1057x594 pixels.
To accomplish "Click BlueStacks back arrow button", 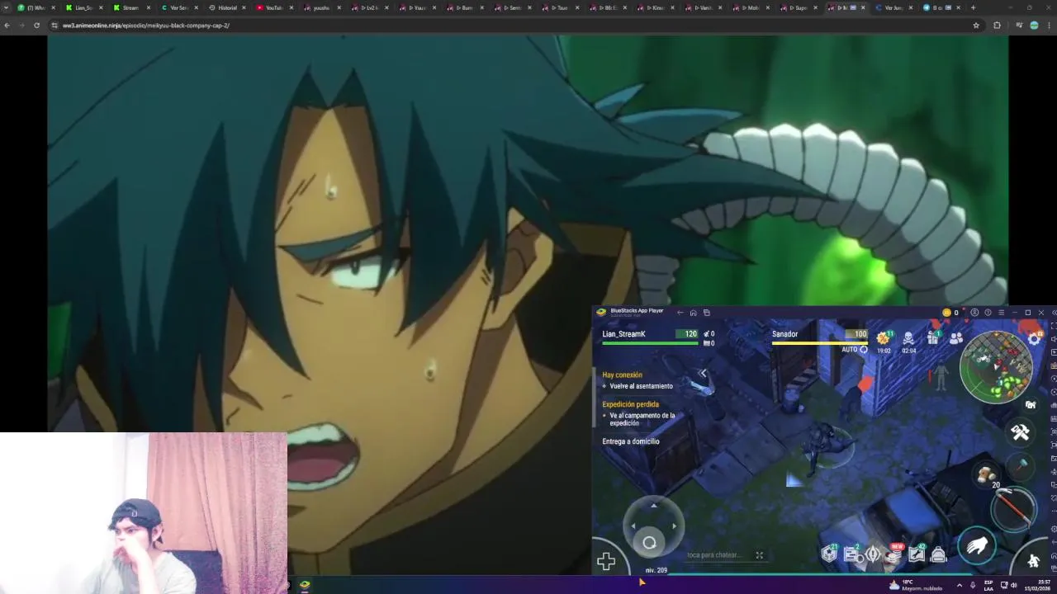I will pos(680,313).
